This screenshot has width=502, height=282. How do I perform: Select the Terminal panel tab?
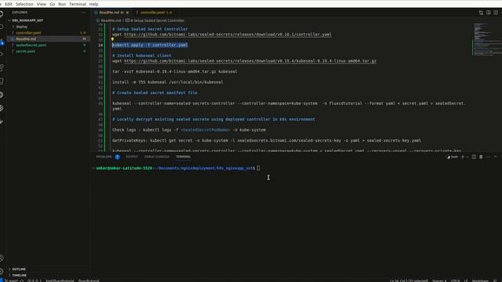coord(183,157)
